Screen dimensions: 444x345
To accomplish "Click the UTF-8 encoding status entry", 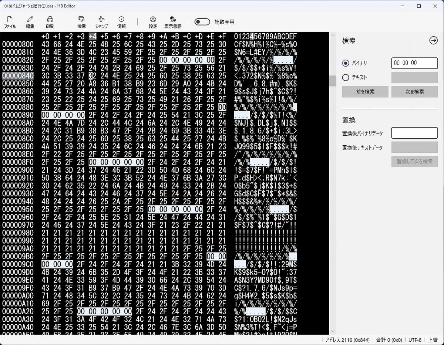I will pyautogui.click(x=415, y=340).
